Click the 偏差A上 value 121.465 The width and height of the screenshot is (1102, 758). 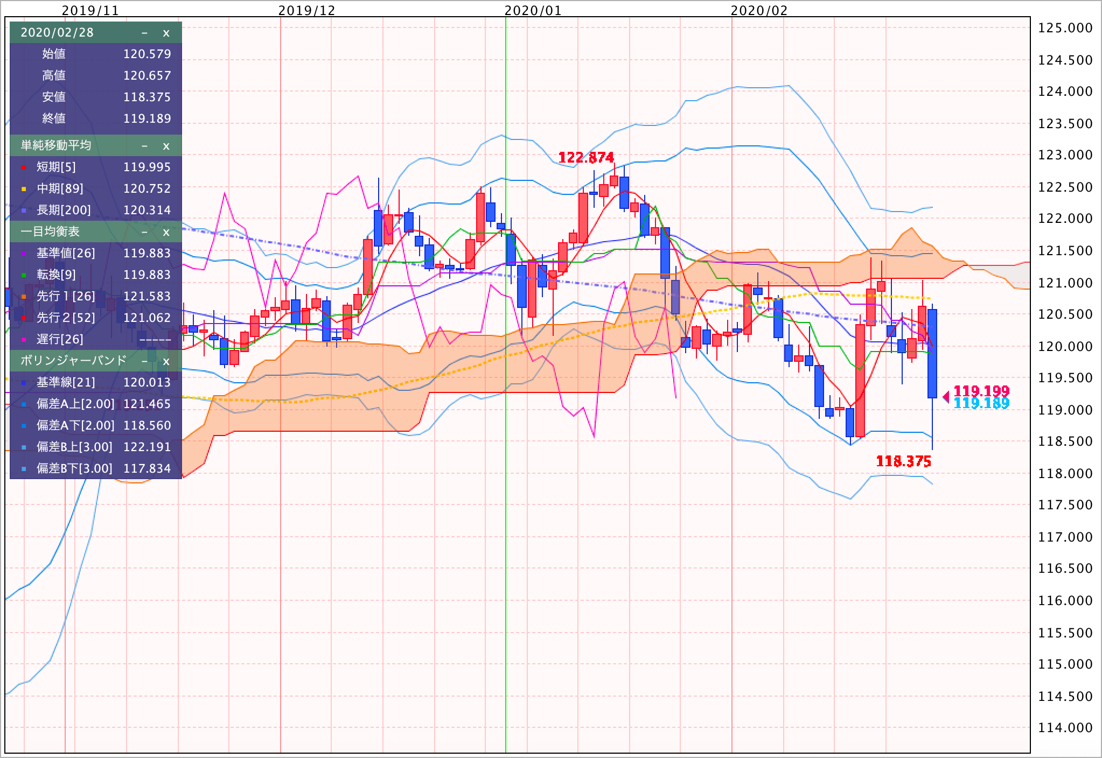pos(147,404)
